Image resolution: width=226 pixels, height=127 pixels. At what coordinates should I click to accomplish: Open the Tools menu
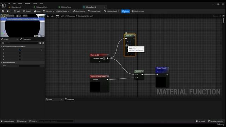[35, 4]
